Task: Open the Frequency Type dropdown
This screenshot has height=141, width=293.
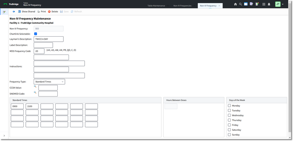Action: point(49,82)
